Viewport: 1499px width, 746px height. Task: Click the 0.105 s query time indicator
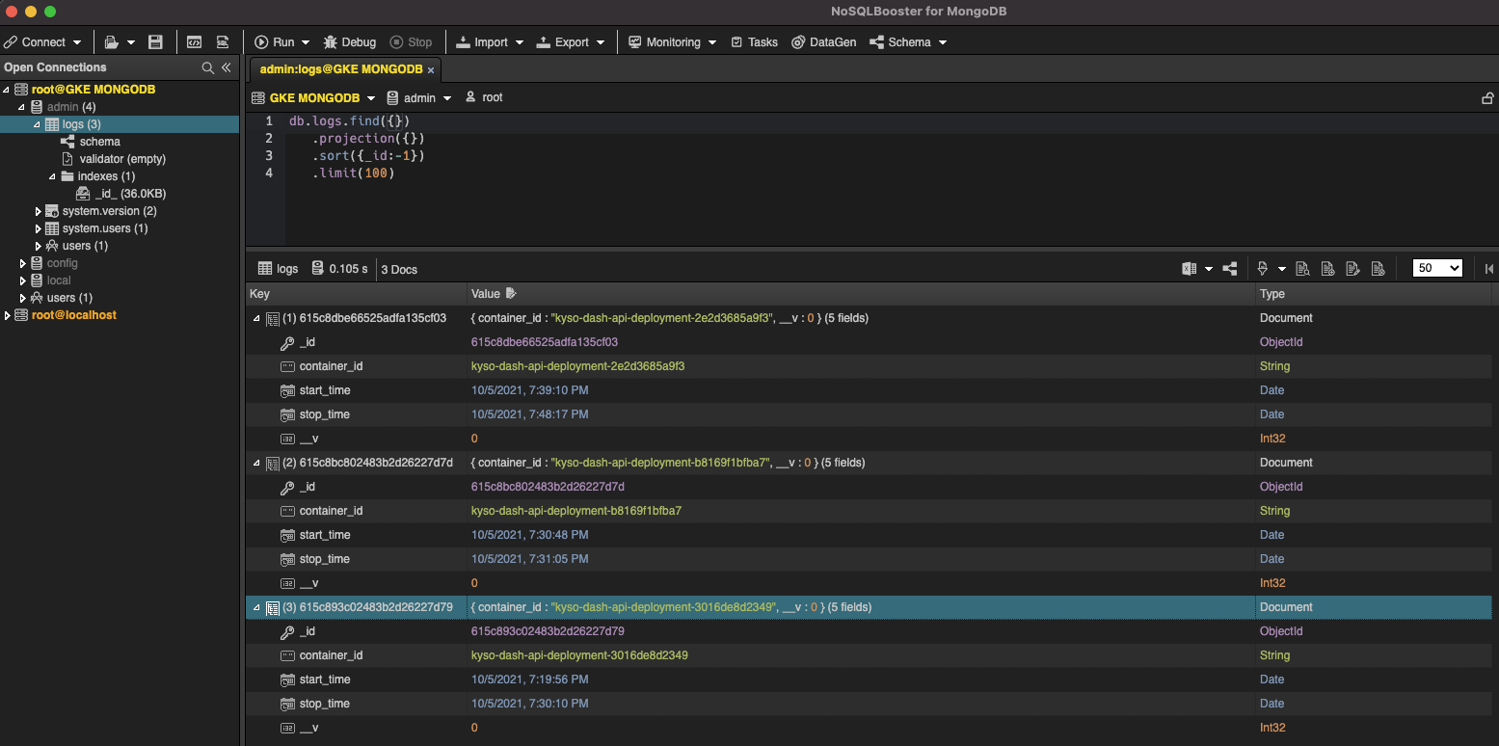coord(339,269)
